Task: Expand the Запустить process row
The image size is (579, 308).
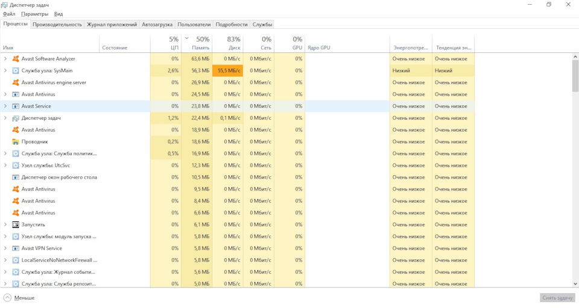Action: point(5,224)
